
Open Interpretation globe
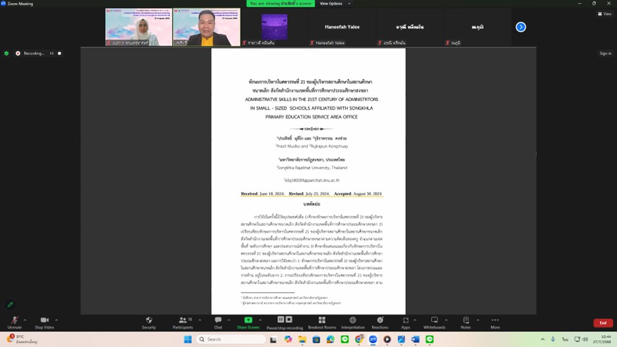tap(352, 323)
